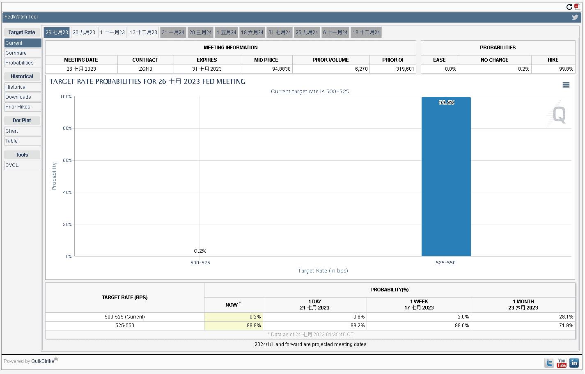Image resolution: width=585 pixels, height=374 pixels.
Task: Follow the QuikStrike link in the footer
Action: [43, 361]
